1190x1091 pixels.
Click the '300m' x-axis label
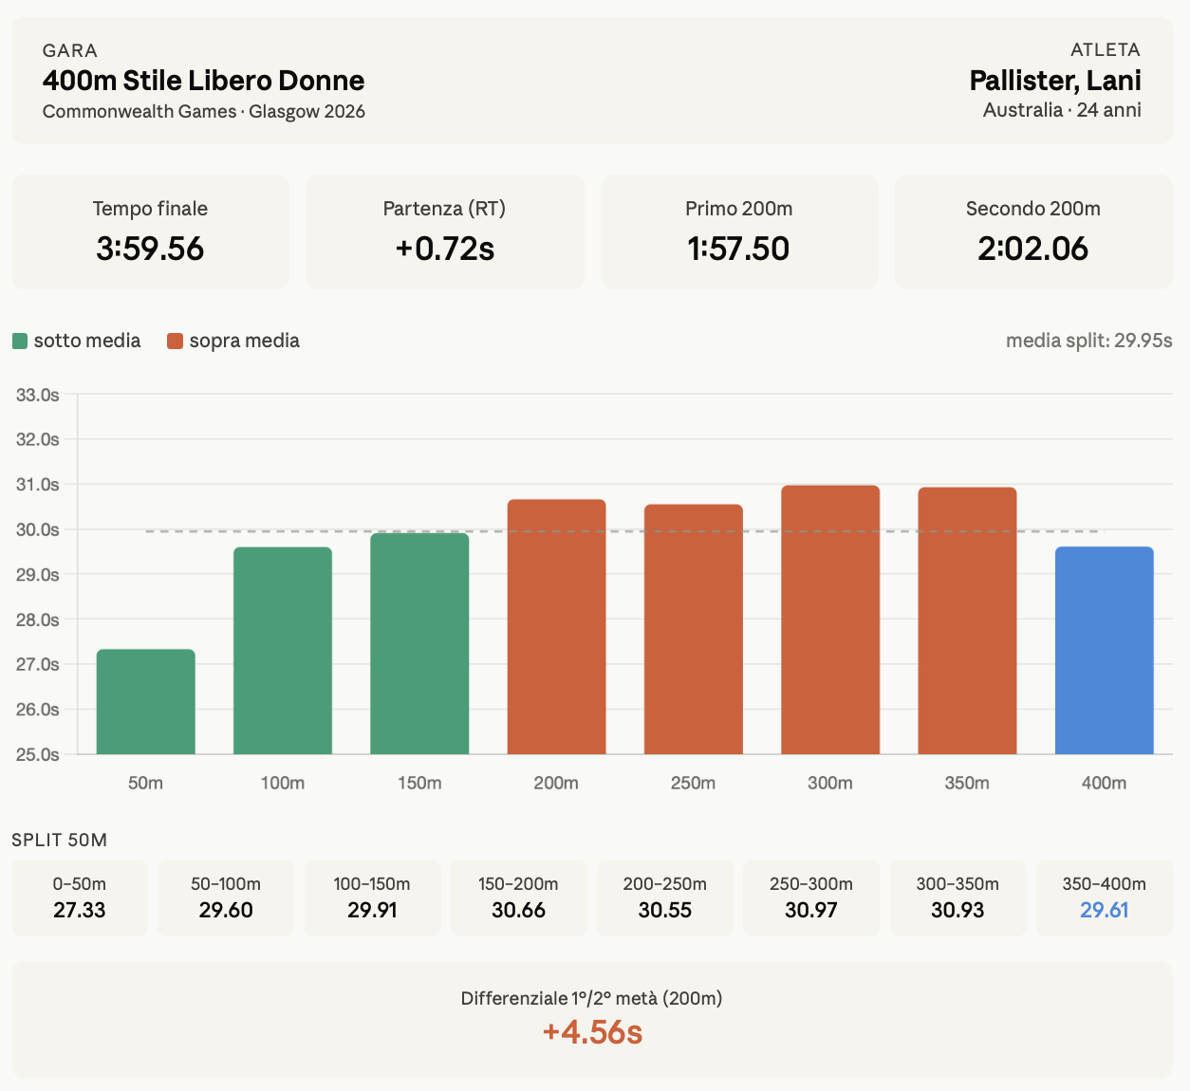point(830,784)
